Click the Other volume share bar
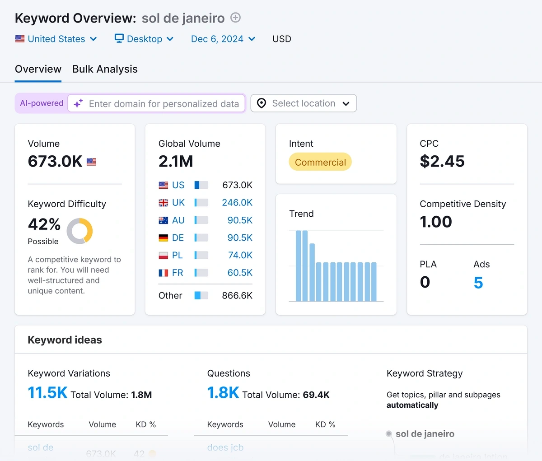 click(x=201, y=295)
